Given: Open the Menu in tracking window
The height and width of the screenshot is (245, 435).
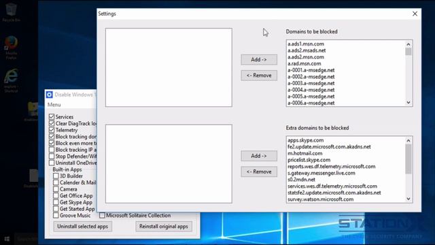Looking at the screenshot, I should (x=54, y=105).
